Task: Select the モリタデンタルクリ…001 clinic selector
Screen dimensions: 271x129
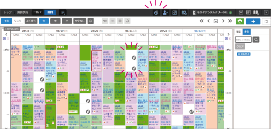Action: coord(212,12)
